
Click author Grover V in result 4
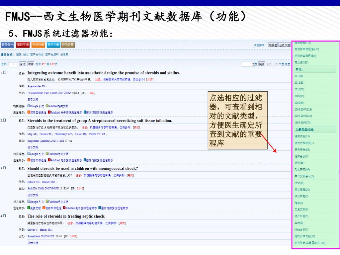pos(33,230)
